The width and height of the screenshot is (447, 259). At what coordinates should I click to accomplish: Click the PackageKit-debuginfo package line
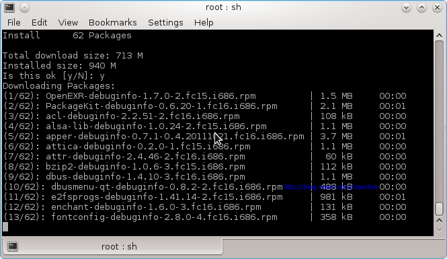point(205,106)
